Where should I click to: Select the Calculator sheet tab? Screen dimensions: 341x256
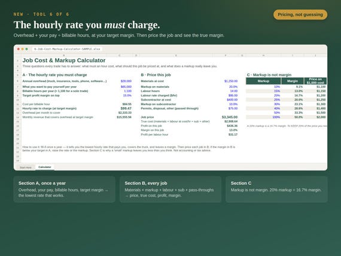[x=45, y=167]
